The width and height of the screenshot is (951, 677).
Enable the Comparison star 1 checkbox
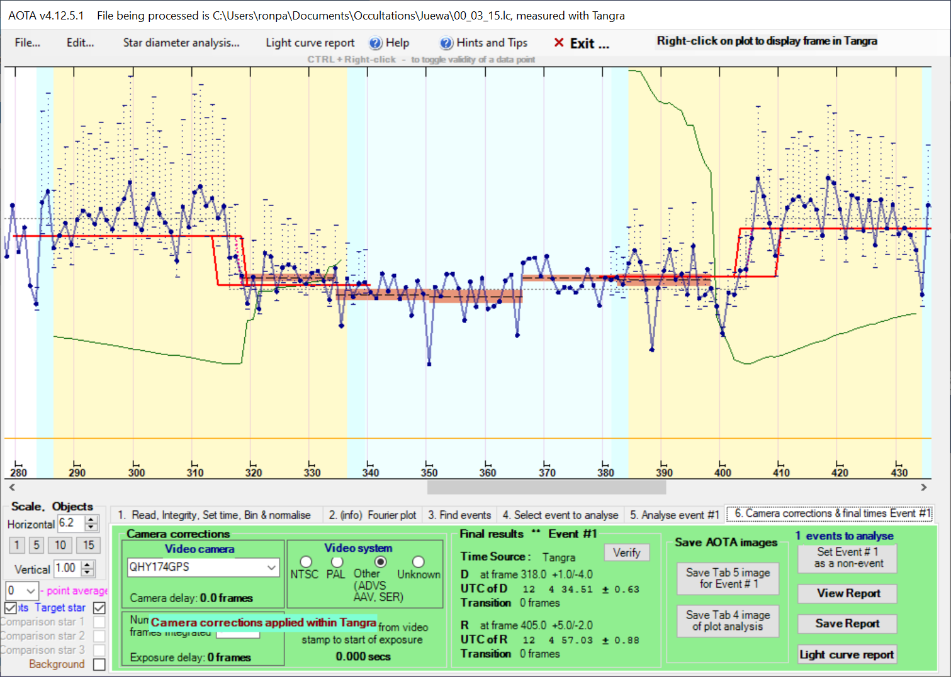pyautogui.click(x=99, y=622)
